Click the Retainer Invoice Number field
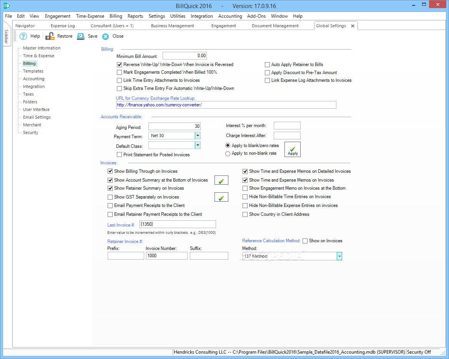Viewport: 449px width, 359px height. tap(167, 256)
